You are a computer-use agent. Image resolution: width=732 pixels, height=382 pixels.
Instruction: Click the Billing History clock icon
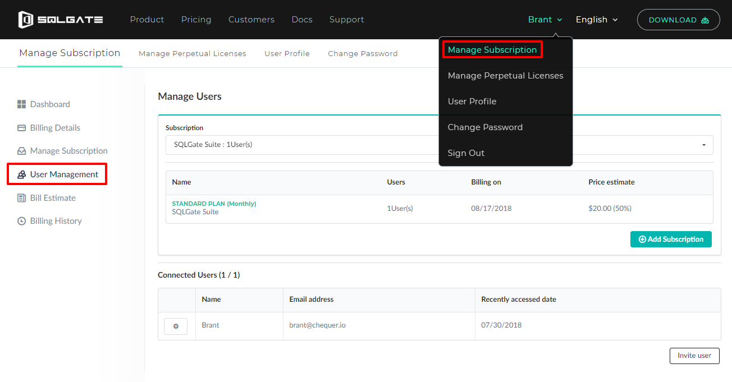pos(21,221)
